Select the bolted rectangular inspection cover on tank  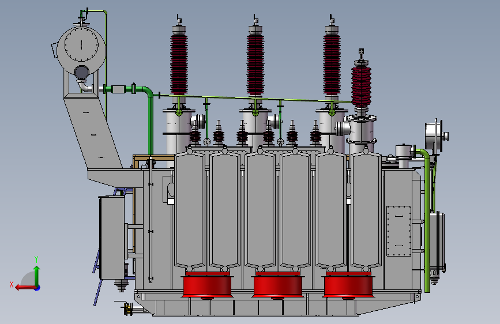399,231
